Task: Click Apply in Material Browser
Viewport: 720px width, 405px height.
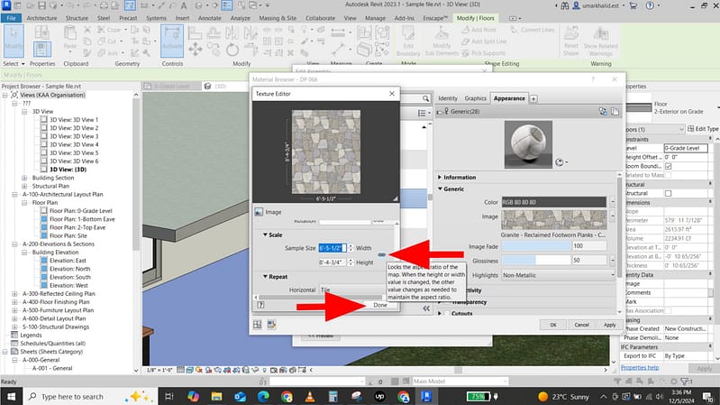Action: [x=609, y=324]
